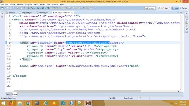Click the Print icon in the toolbar
The width and height of the screenshot is (189, 106).
click(14, 8)
